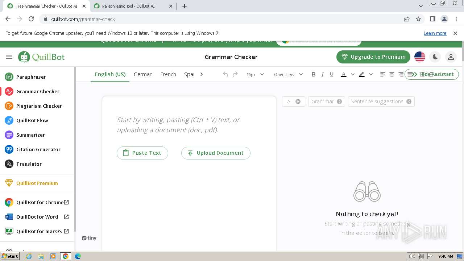Open QuillBot for Word link
Screen dimensions: 464x261
37,217
